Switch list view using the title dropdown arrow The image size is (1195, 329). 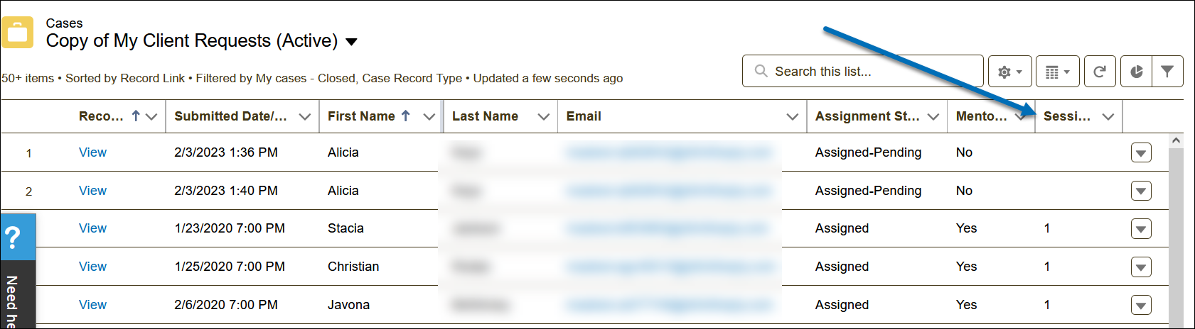click(351, 42)
